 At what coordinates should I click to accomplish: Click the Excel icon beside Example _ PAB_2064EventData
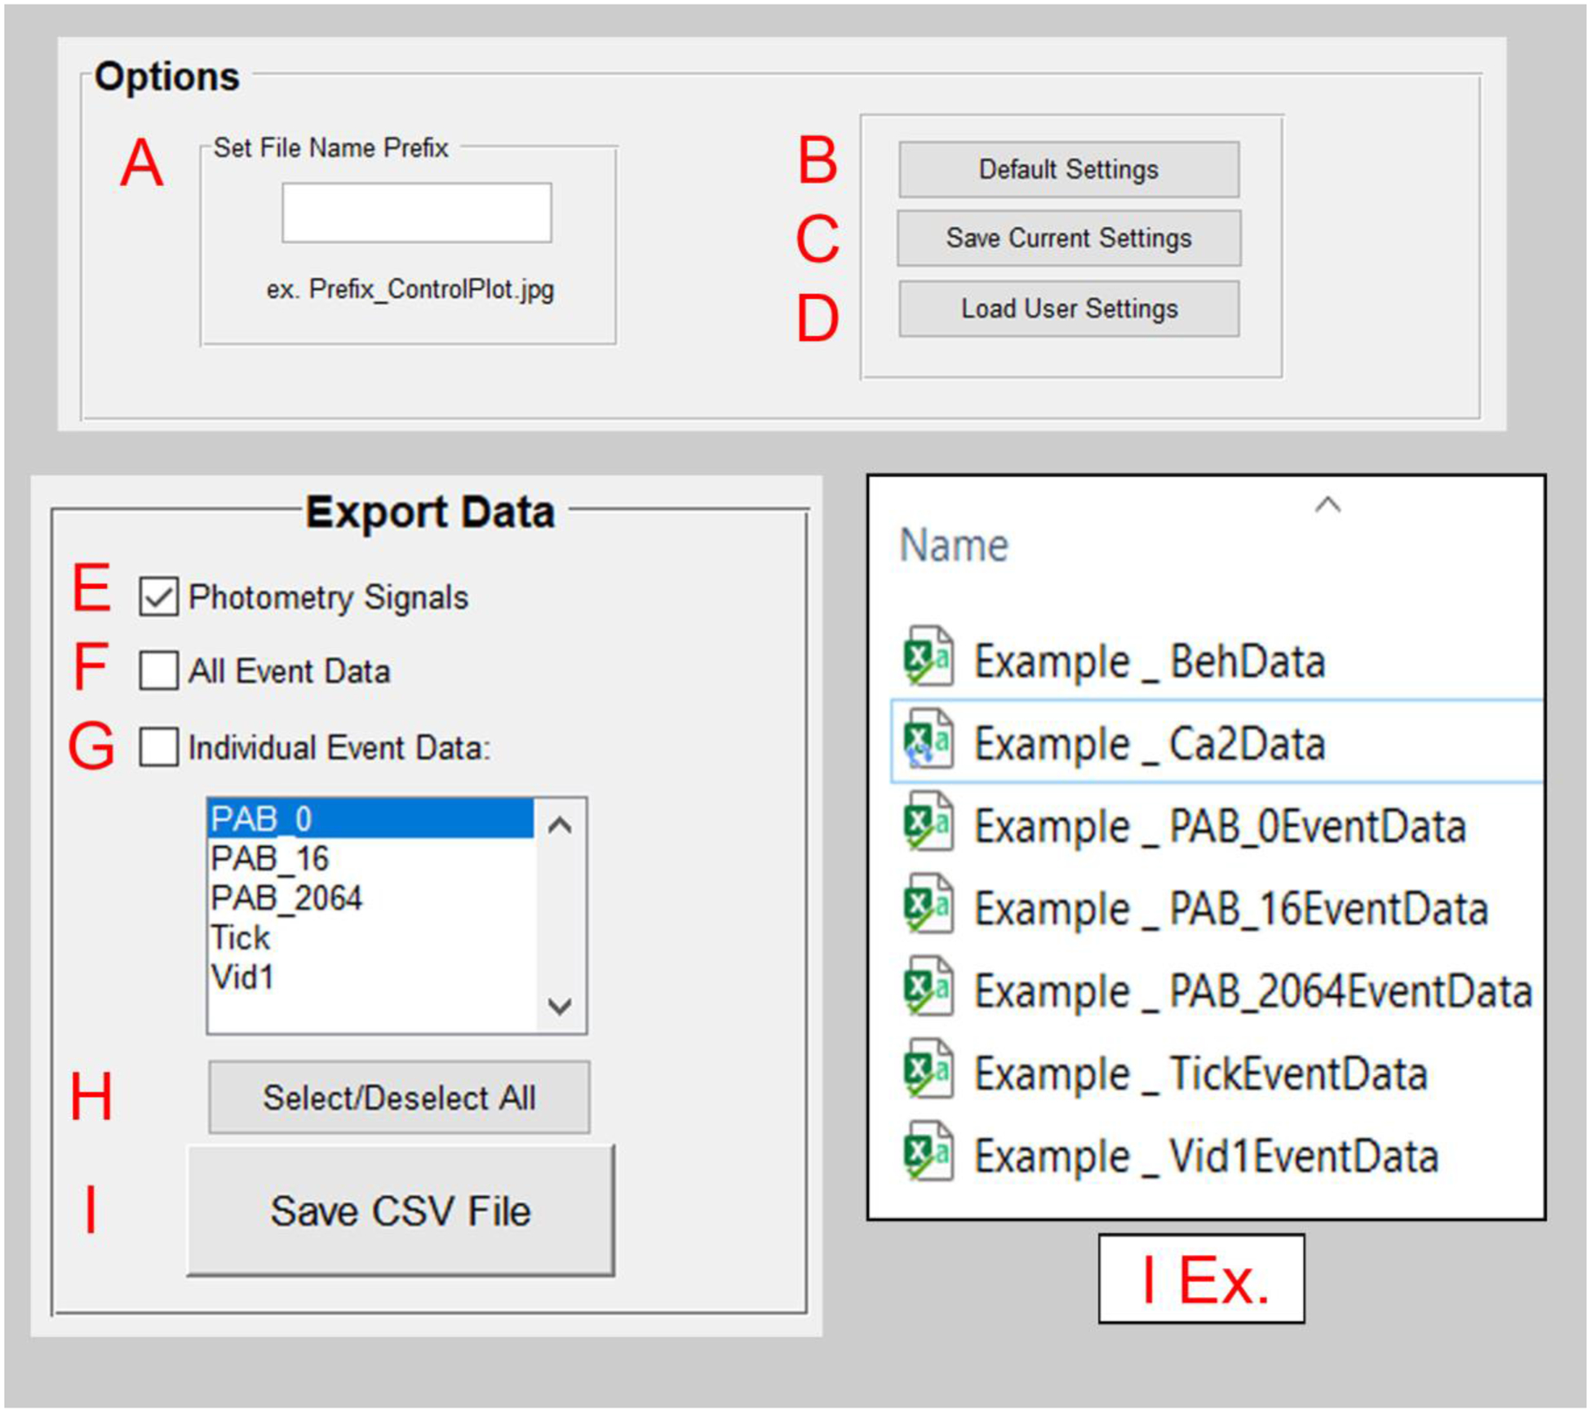click(x=928, y=987)
